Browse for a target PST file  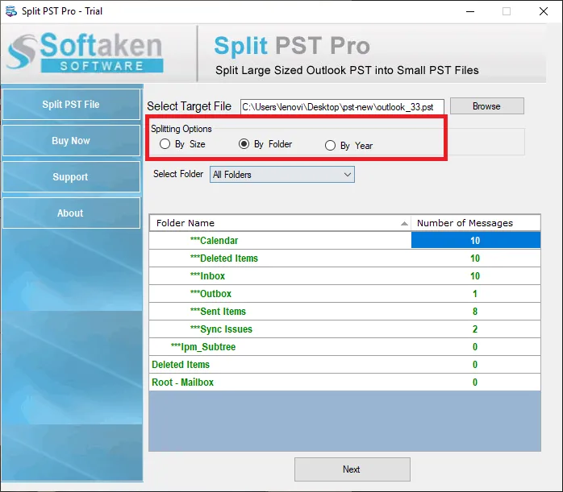pyautogui.click(x=486, y=106)
